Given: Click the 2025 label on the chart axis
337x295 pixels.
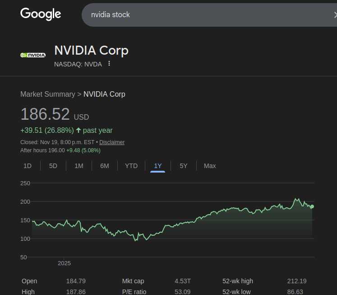Looking at the screenshot, I should click(x=64, y=263).
